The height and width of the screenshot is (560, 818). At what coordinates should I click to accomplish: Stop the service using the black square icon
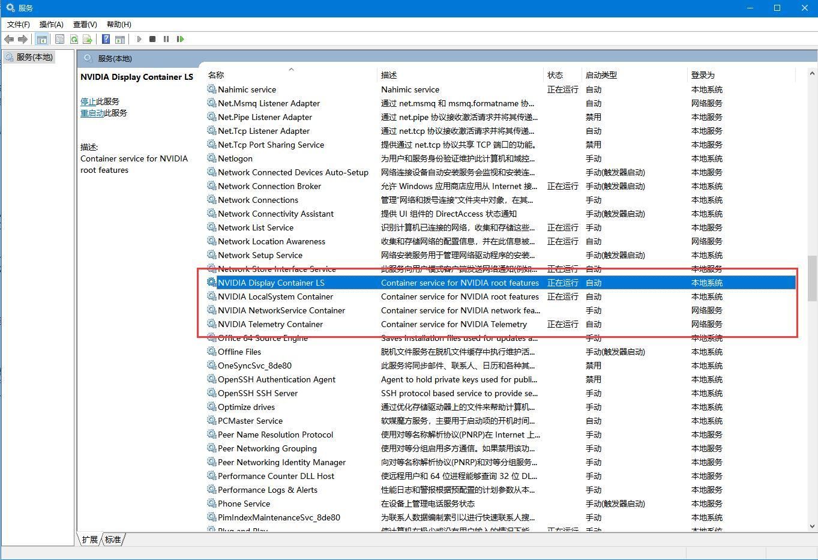click(x=152, y=39)
